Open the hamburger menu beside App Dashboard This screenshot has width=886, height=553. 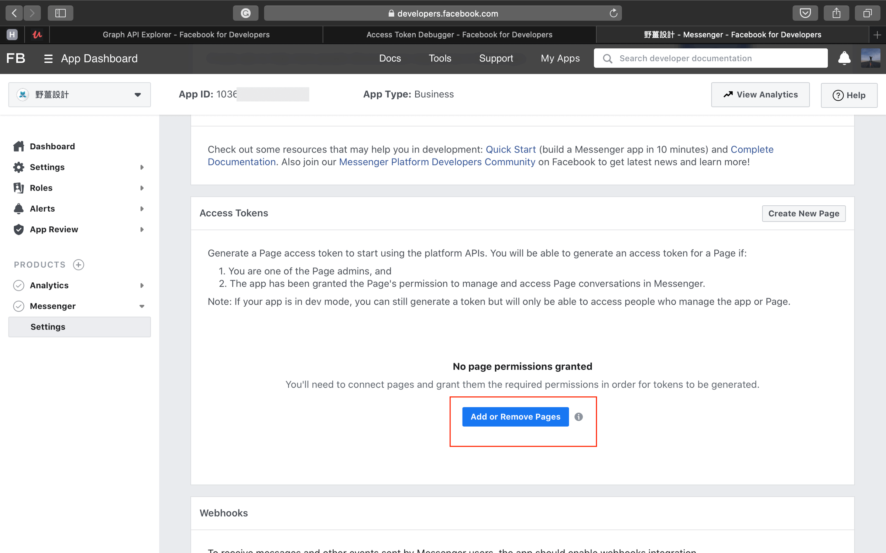point(48,59)
